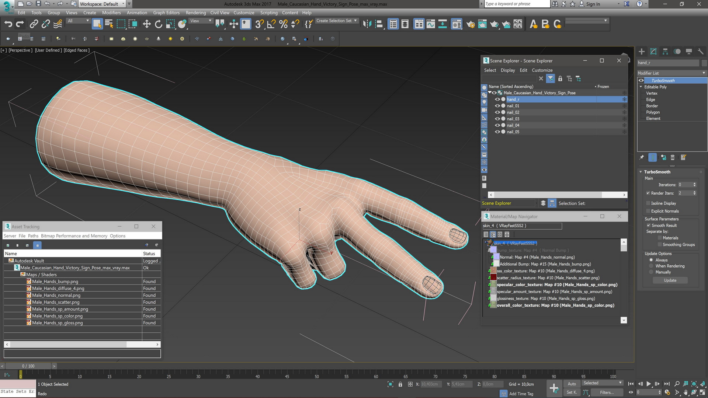
Task: Choose the Select and Rotate tool
Action: coord(159,24)
